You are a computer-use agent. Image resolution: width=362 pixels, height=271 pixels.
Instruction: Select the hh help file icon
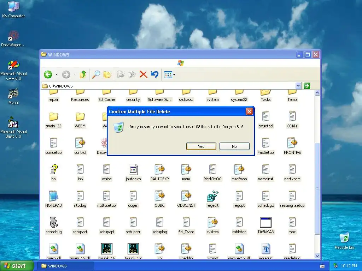pos(53,169)
